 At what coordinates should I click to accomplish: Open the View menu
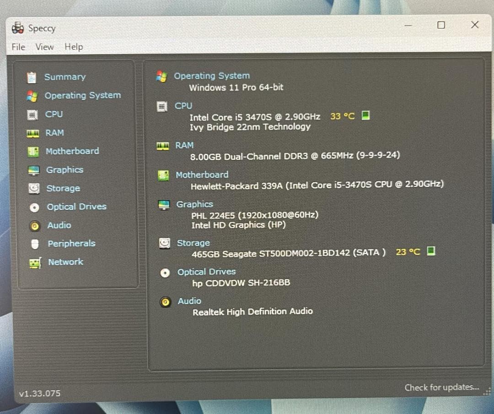44,47
